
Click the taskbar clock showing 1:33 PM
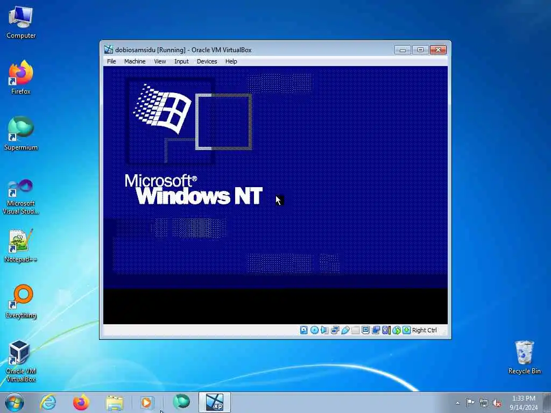[524, 402]
